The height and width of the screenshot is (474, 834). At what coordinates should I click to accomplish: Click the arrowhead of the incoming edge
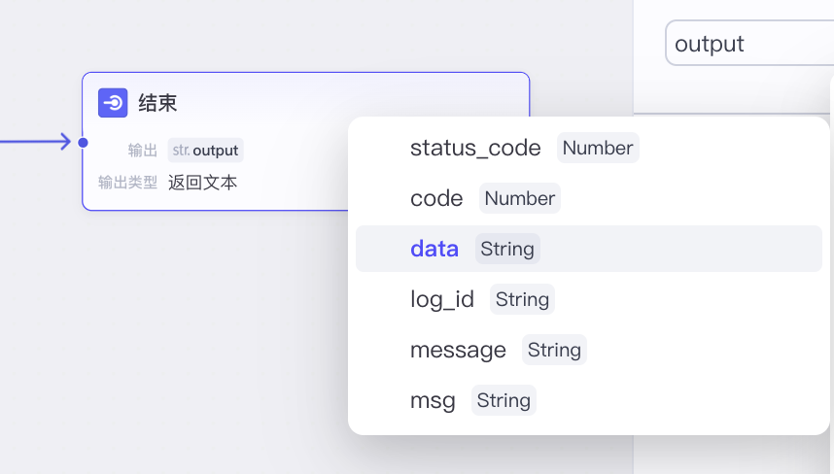point(66,143)
